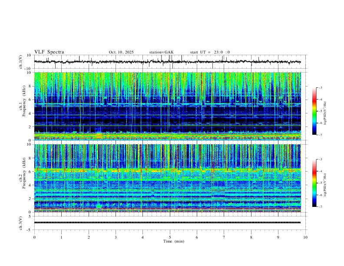The image size is (344, 266).
Task: Click the "-7" label on upper colorbar
Action: click(x=320, y=135)
